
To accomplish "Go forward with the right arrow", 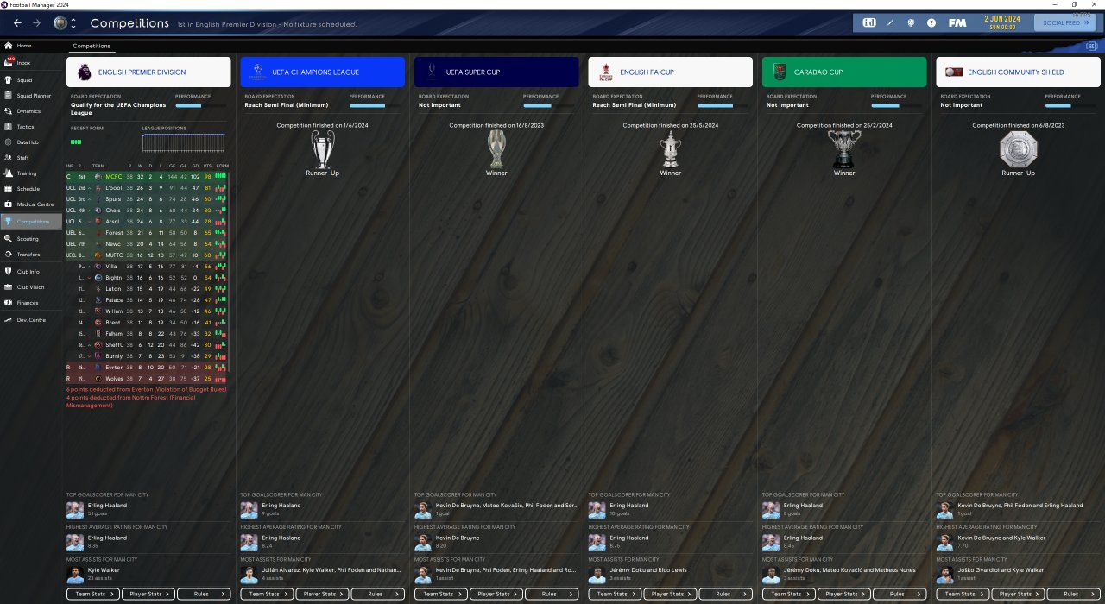I will coord(36,23).
